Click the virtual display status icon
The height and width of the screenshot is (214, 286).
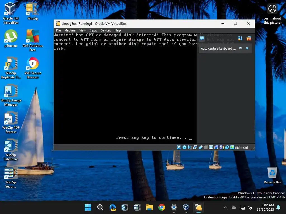pyautogui.click(x=211, y=147)
